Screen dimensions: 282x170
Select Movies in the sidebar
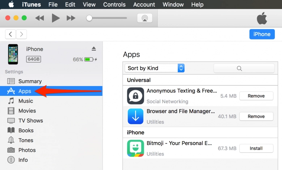point(51,111)
